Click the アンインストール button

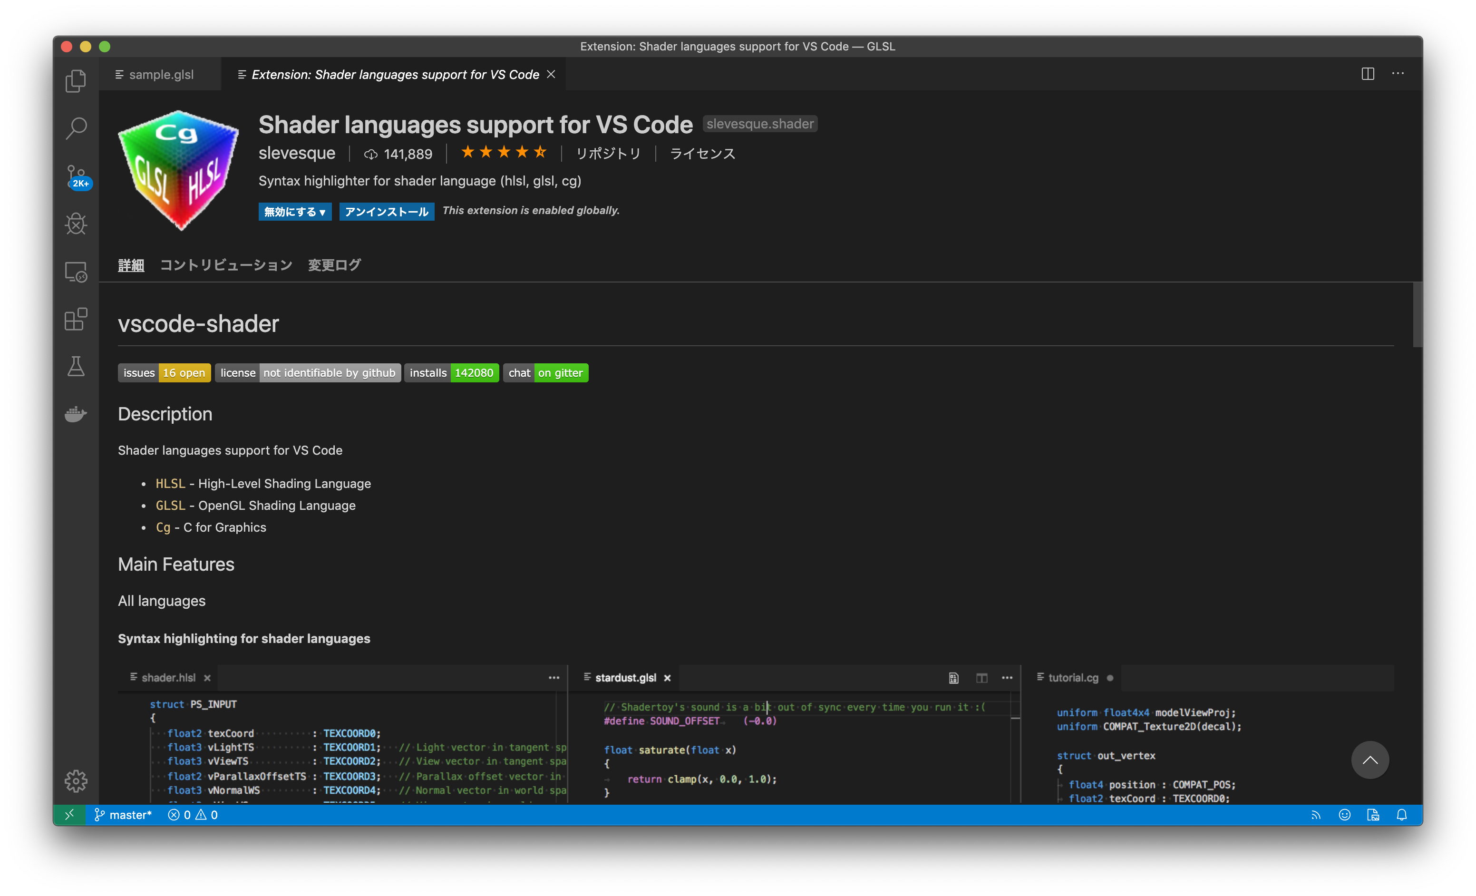[x=387, y=212]
